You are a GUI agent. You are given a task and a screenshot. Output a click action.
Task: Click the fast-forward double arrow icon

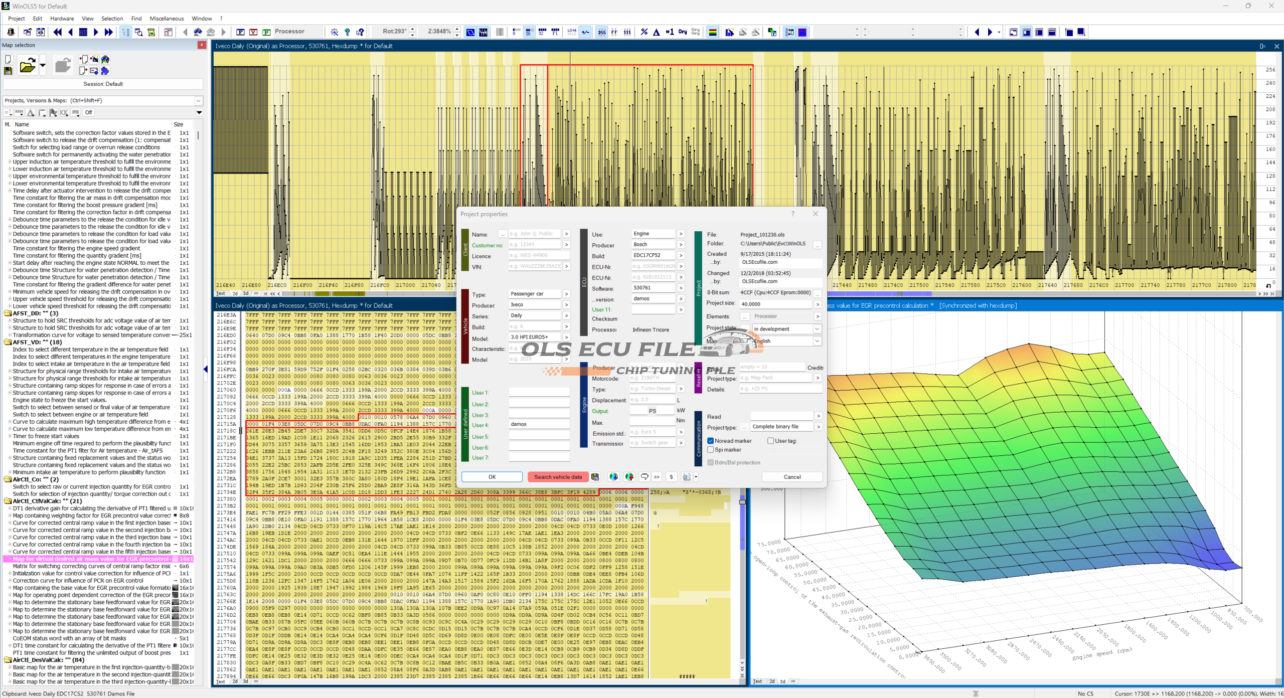click(x=108, y=32)
